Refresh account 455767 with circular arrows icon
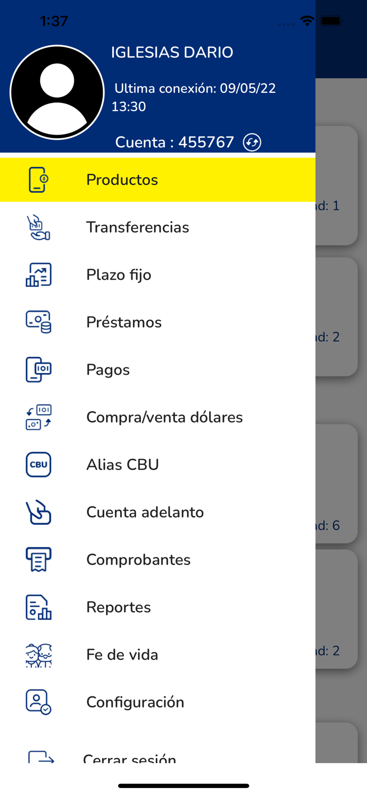 [252, 142]
